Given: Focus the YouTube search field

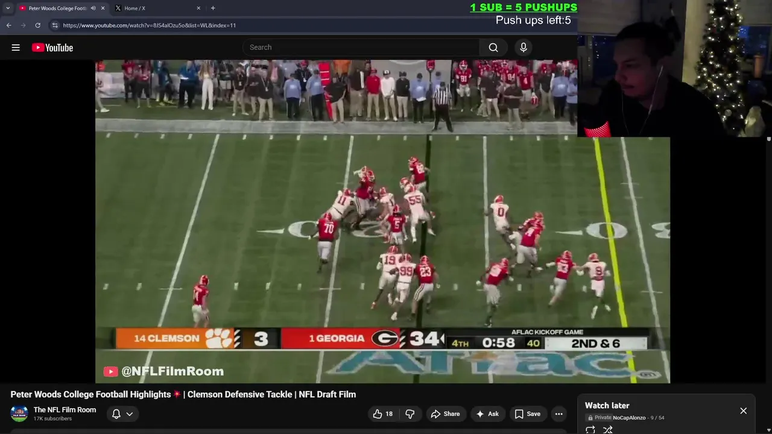Looking at the screenshot, I should click(362, 48).
